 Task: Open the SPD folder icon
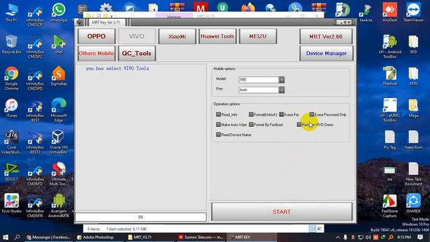[x=413, y=44]
